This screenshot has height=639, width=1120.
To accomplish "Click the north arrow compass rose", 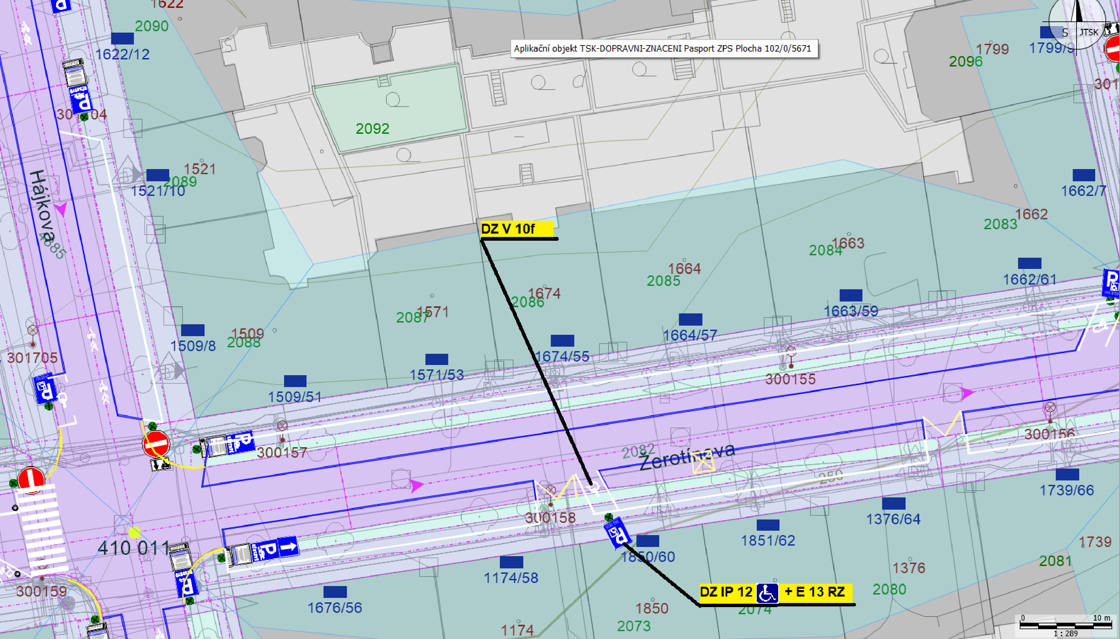I will tap(1076, 18).
